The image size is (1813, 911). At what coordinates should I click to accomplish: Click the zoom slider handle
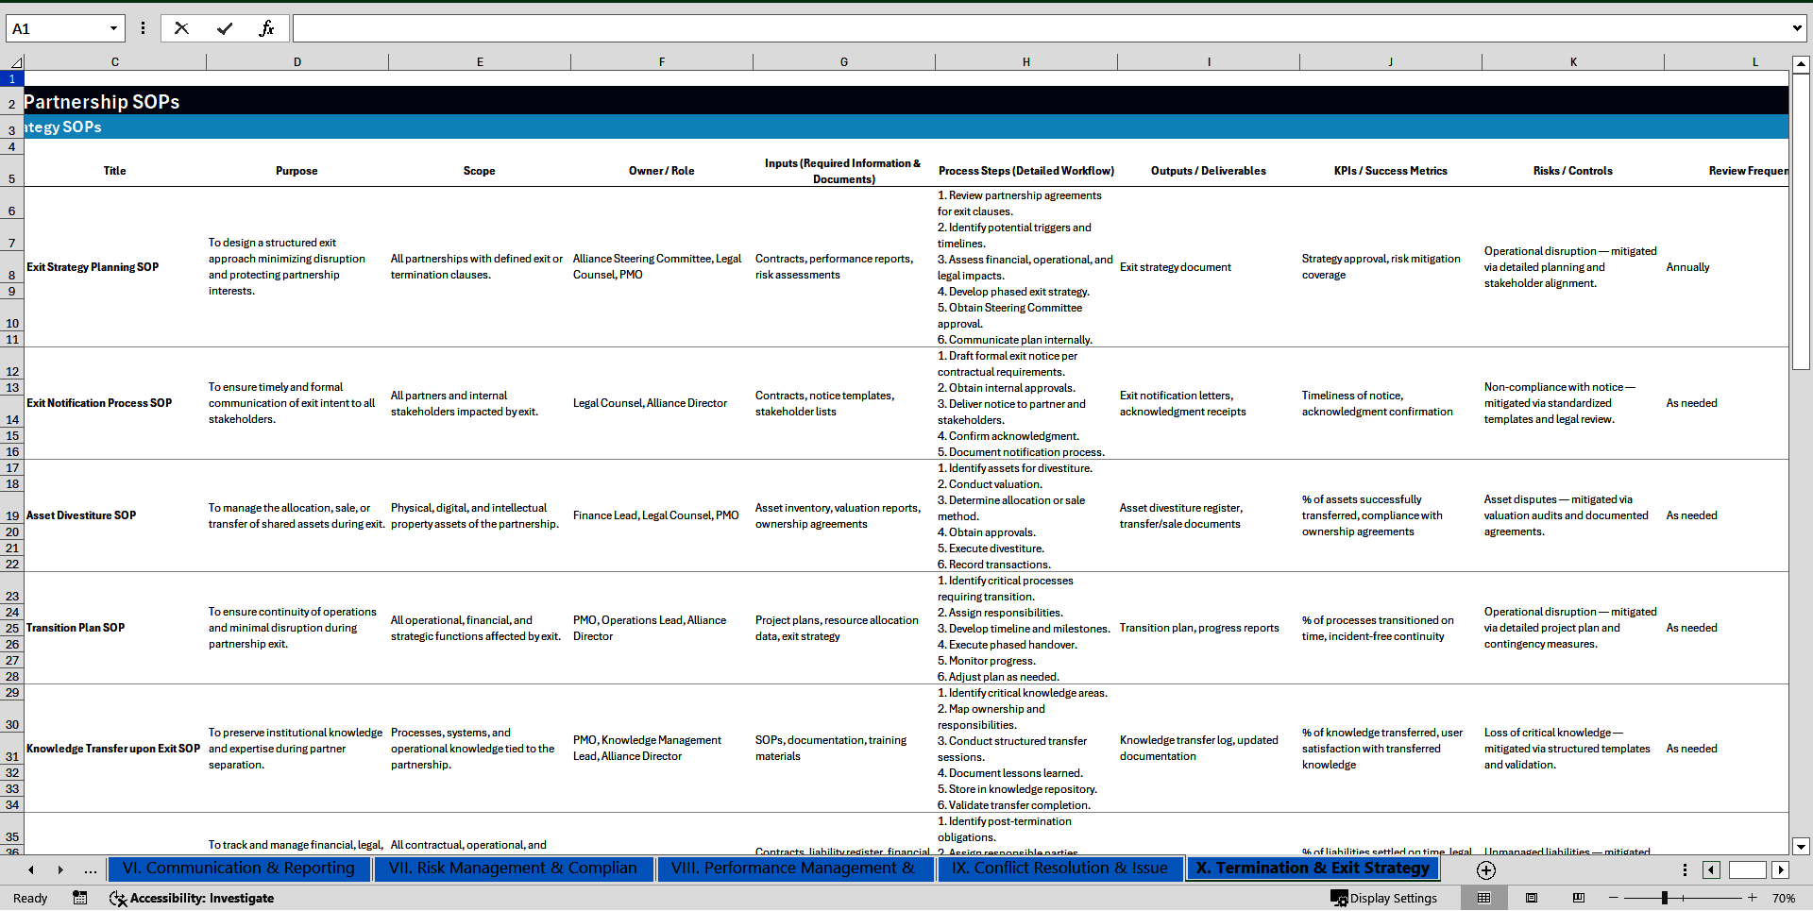(1665, 898)
